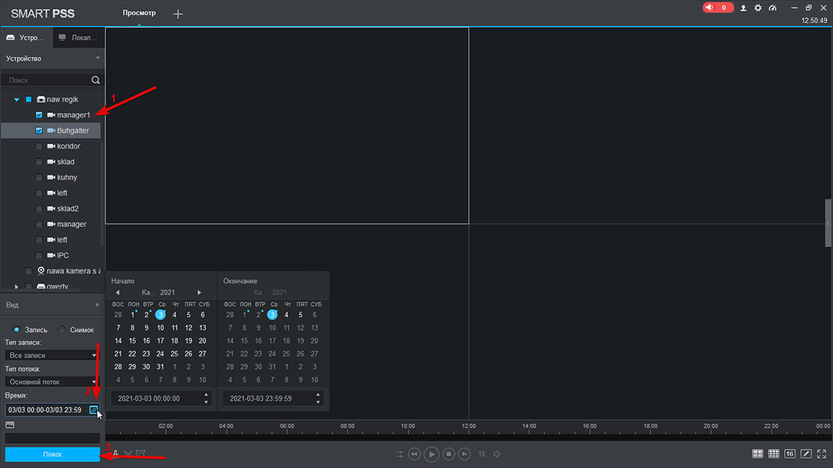Viewport: 833px width, 468px height.
Task: Select the Просмотр tab
Action: pos(139,12)
